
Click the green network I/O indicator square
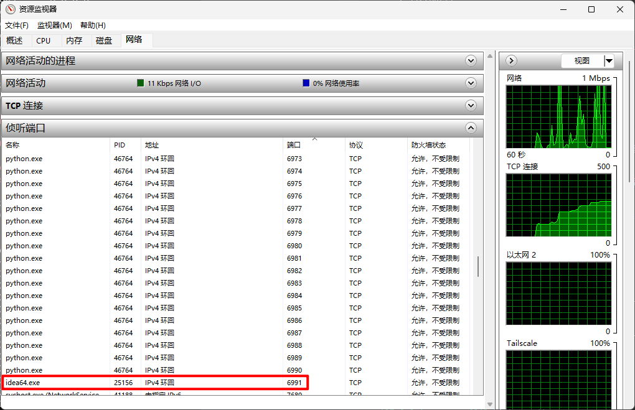coord(141,83)
